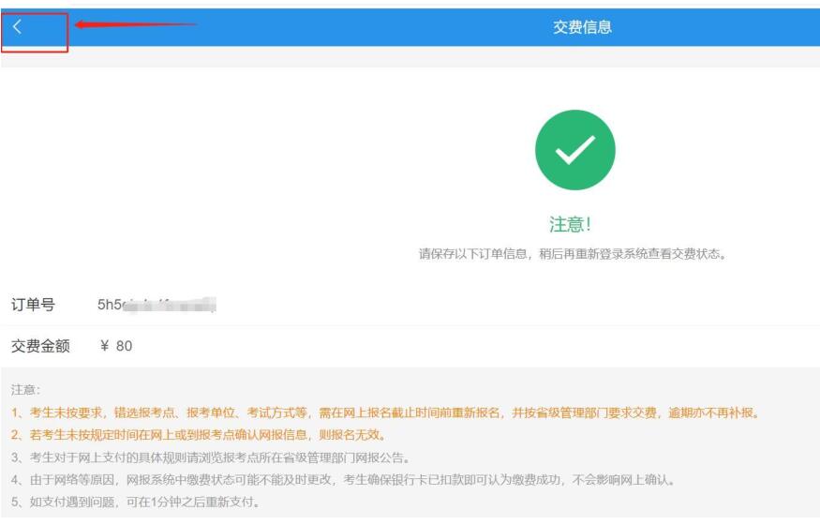Select the blurred order number value
Screen dimensions: 820x525
pyautogui.click(x=157, y=305)
